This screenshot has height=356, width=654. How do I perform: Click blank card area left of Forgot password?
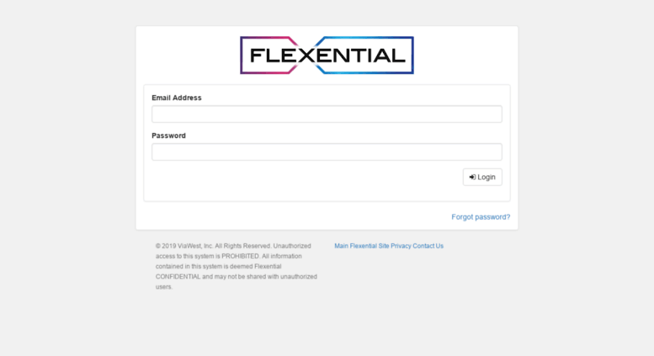point(294,216)
